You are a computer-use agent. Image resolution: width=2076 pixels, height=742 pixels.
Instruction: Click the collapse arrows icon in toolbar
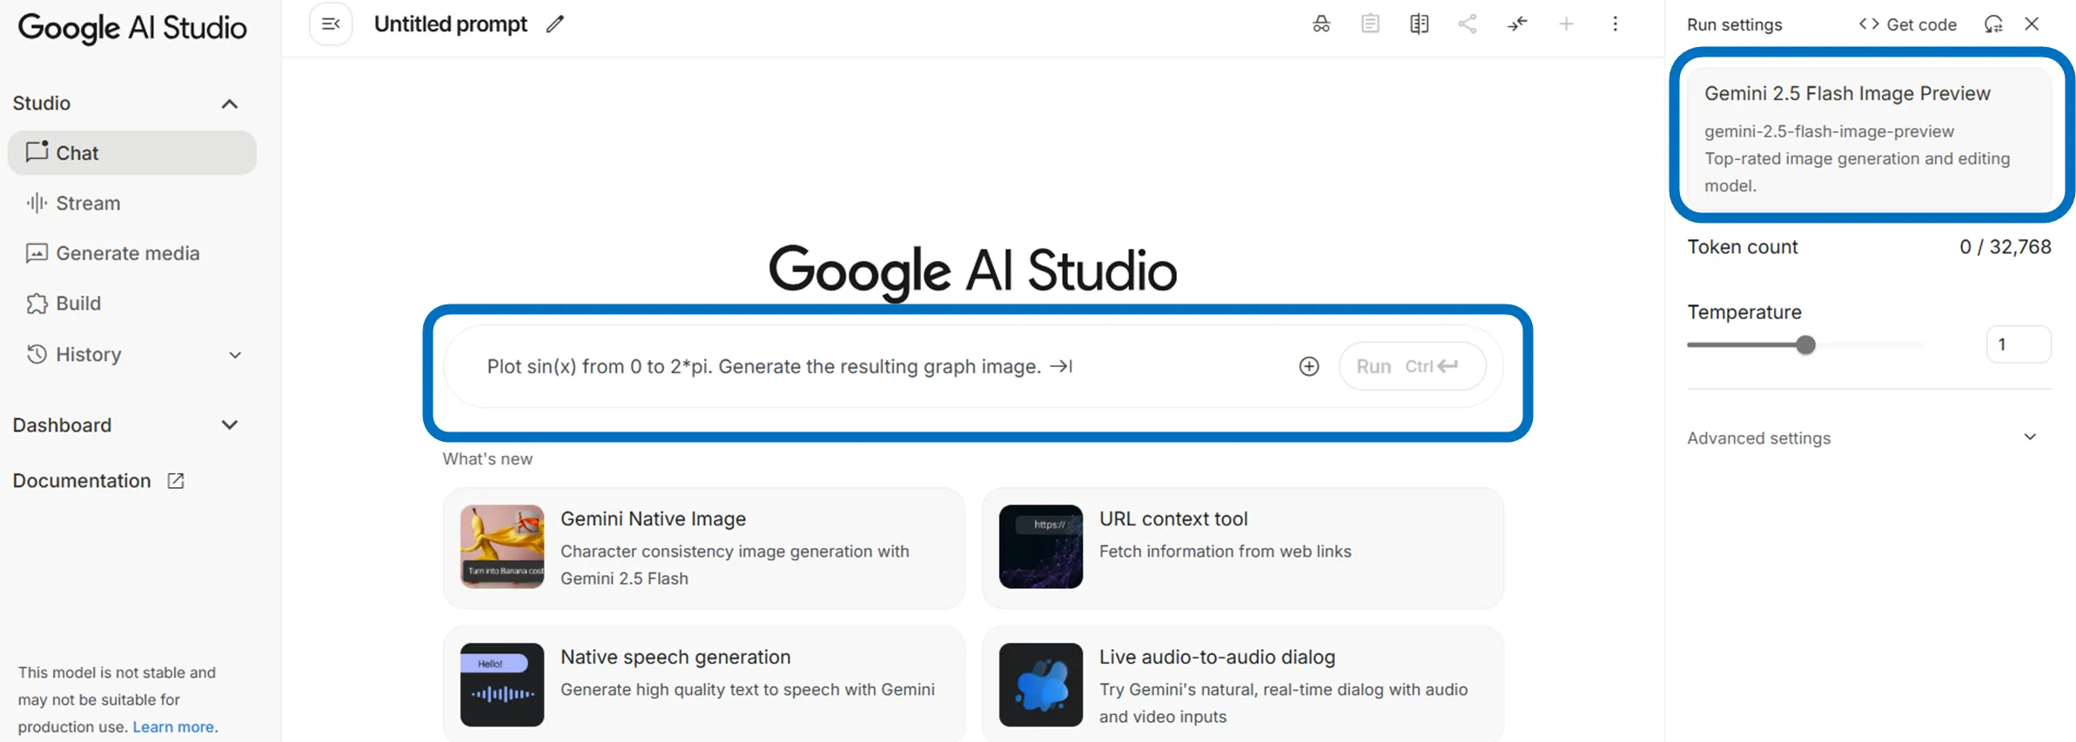1517,24
